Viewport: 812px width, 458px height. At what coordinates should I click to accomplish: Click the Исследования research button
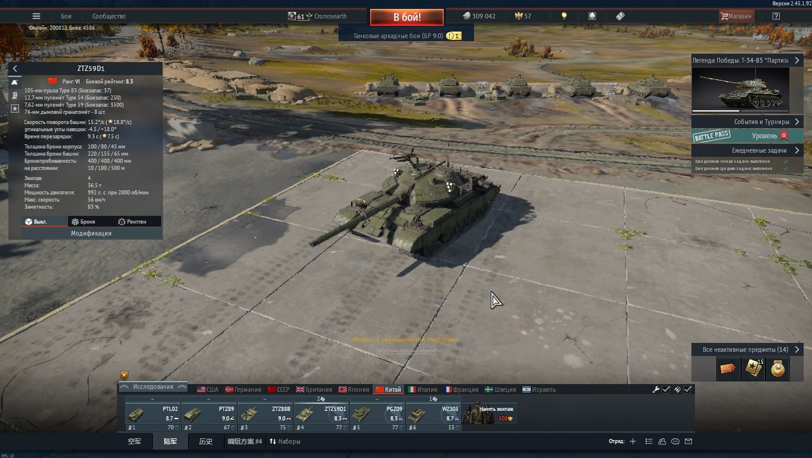click(153, 386)
